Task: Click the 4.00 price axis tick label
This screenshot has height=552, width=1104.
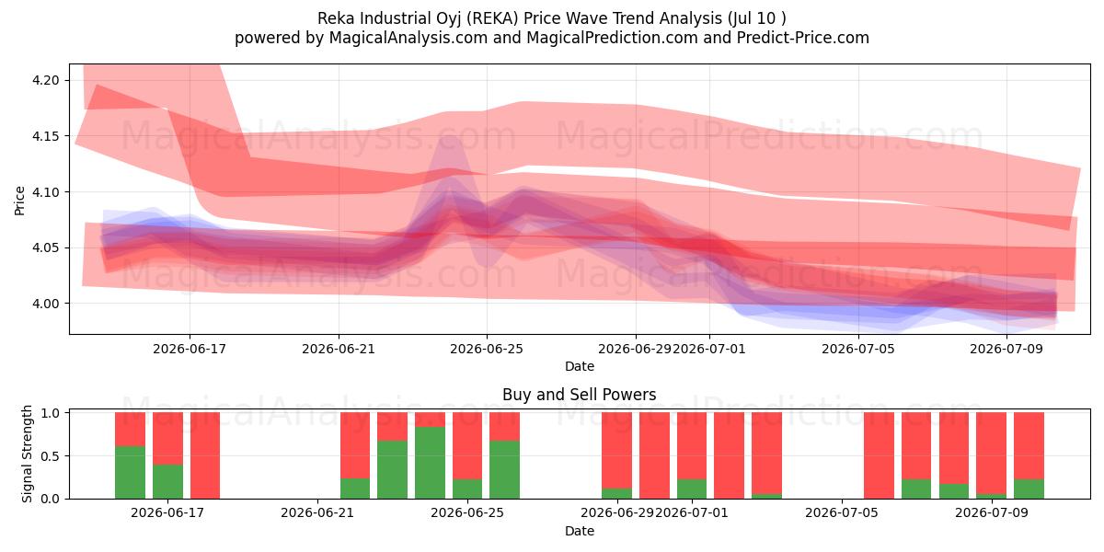Action: [45, 304]
